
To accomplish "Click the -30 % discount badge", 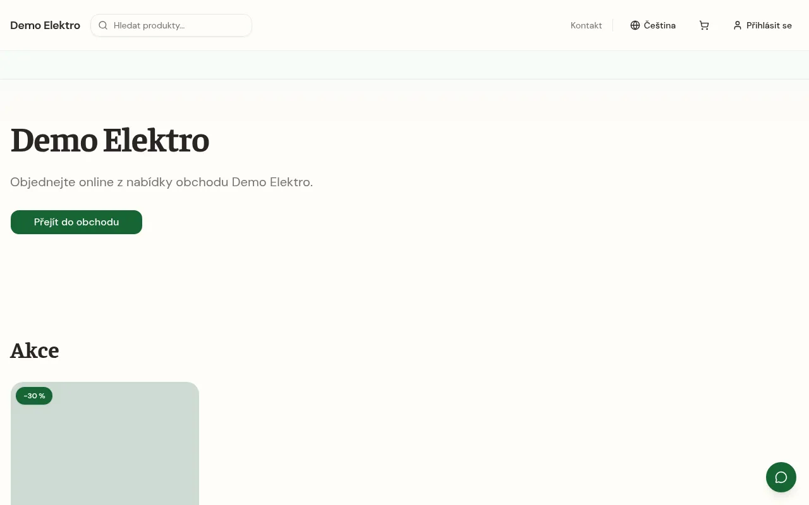I will 34,396.
